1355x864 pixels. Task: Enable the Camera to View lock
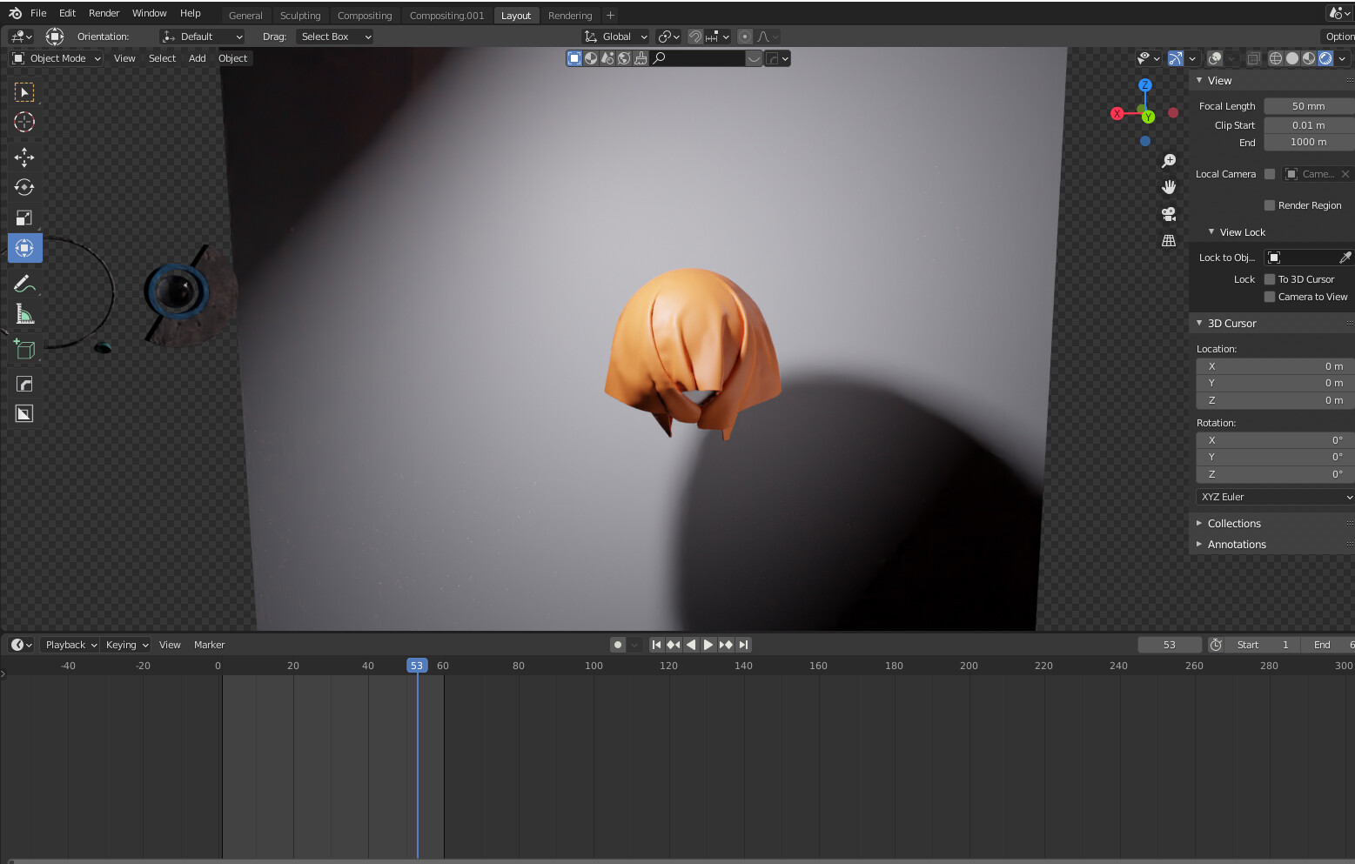[x=1269, y=297]
